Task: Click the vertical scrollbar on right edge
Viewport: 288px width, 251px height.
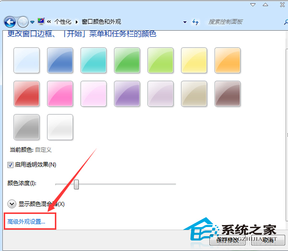Action: click(287, 135)
